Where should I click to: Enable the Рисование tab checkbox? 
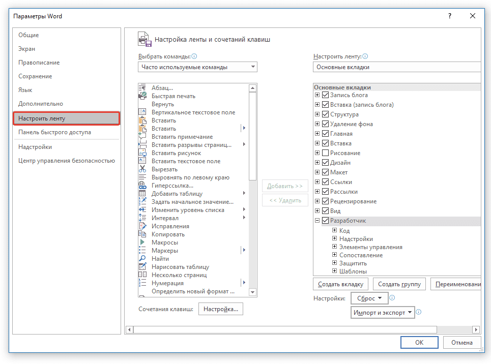coord(326,153)
